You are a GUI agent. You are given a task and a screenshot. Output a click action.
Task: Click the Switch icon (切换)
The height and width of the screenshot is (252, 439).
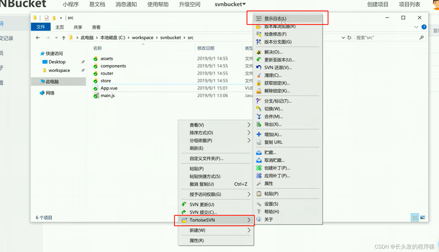[x=259, y=109]
